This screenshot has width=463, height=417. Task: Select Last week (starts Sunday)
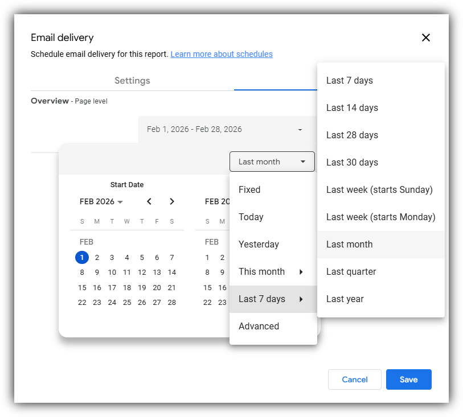click(x=379, y=189)
